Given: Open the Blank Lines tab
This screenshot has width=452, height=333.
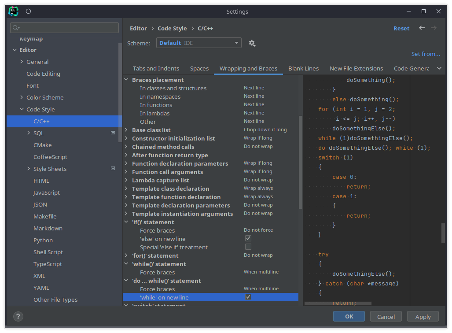Looking at the screenshot, I should click(304, 68).
